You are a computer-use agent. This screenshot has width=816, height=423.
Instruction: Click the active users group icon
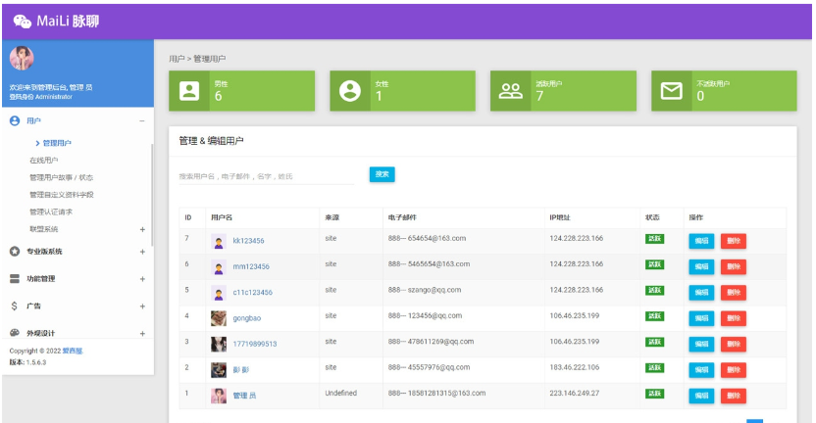click(x=510, y=91)
